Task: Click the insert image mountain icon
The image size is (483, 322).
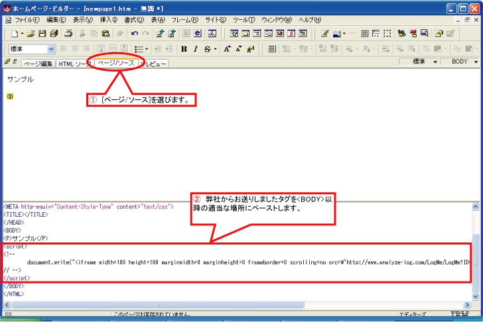Action: (336, 34)
